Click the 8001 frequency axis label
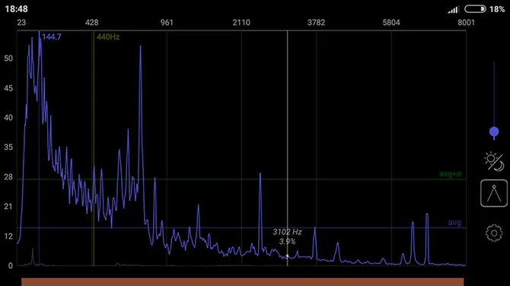 466,22
